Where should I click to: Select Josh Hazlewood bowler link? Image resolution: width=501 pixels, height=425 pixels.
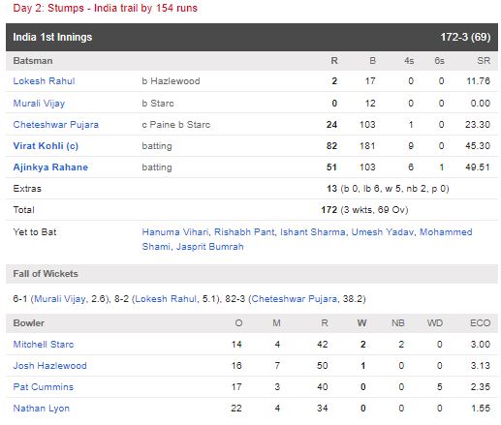pos(49,366)
